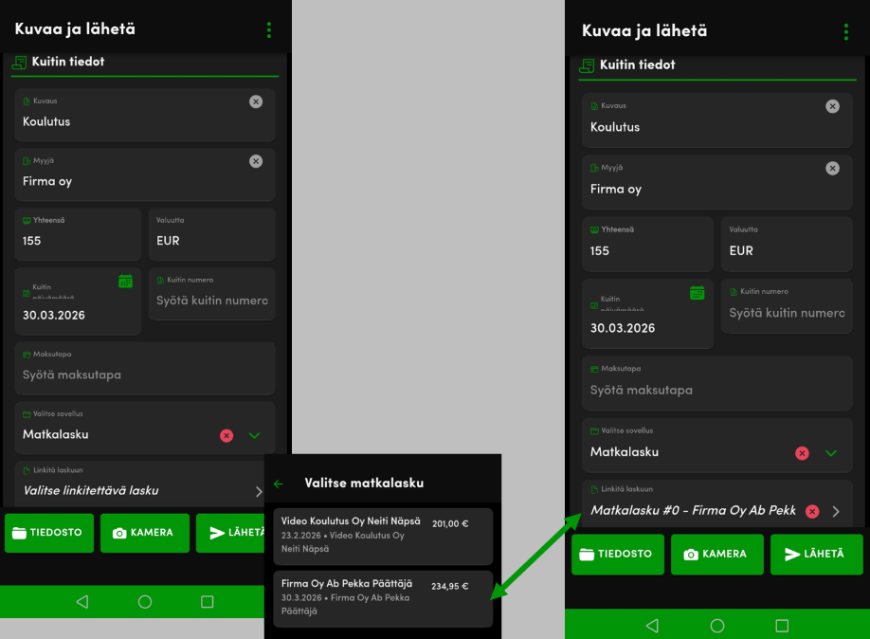
Task: Expand the Valitse sovellus dropdown on the left screen
Action: pyautogui.click(x=254, y=435)
